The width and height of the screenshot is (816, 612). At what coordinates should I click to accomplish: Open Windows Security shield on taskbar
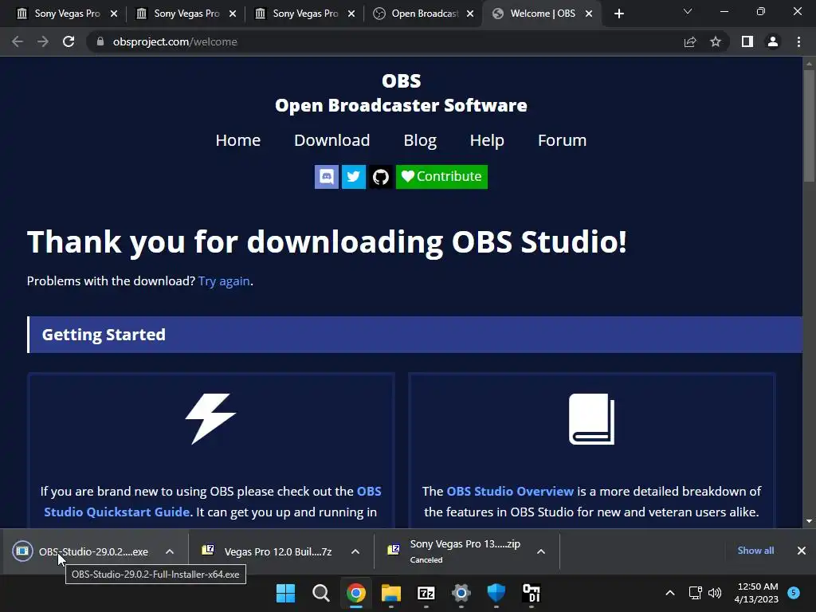click(496, 593)
